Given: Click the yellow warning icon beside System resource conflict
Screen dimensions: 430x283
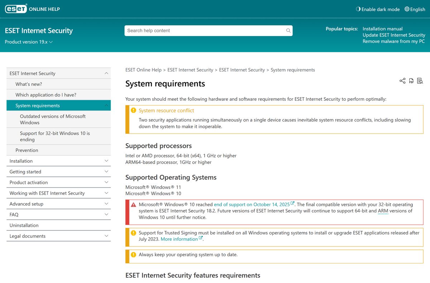Looking at the screenshot, I should pyautogui.click(x=133, y=110).
